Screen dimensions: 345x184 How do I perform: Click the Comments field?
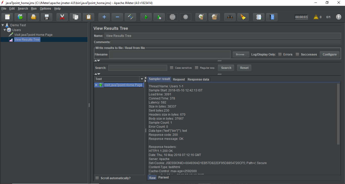pos(226,42)
